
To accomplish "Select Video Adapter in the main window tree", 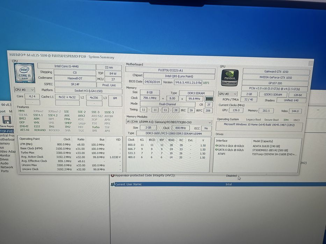I will [x=8, y=152].
